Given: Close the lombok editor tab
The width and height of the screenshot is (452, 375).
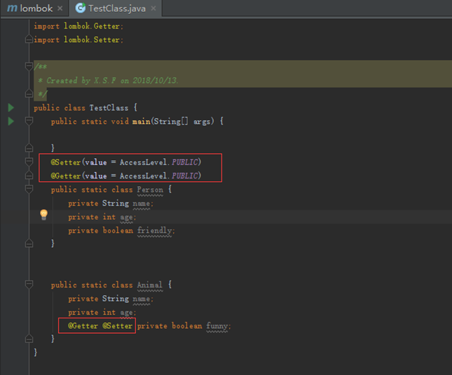Looking at the screenshot, I should pos(60,8).
